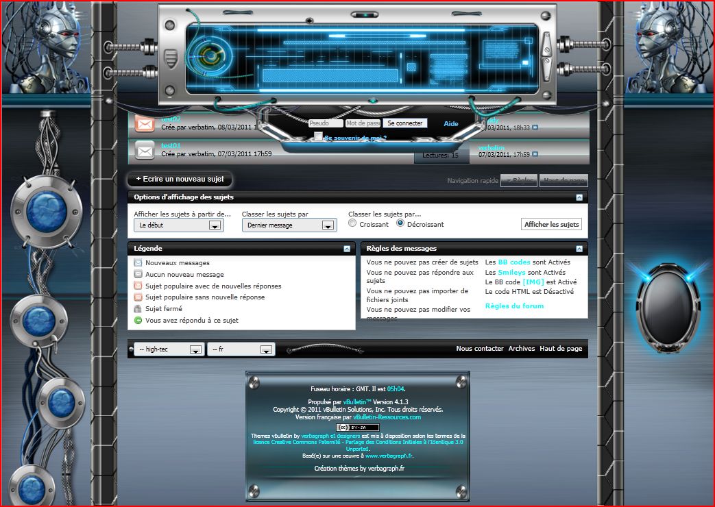Click the icon beside 'Sujet populaire sans nouvelle réponse'
The height and width of the screenshot is (507, 715).
pyautogui.click(x=138, y=297)
